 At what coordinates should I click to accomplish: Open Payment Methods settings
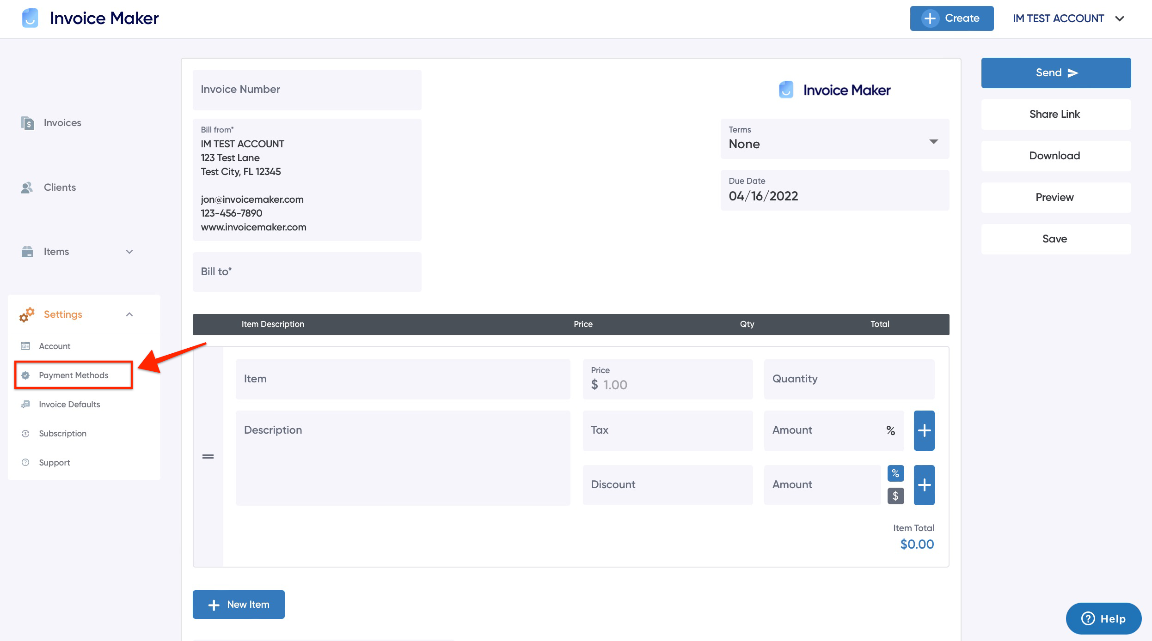[74, 375]
